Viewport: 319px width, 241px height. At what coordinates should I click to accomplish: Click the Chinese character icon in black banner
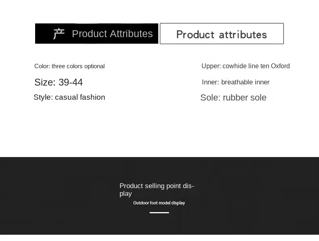59,34
